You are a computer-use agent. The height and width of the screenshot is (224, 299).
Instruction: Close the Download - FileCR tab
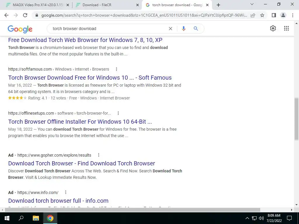137,5
